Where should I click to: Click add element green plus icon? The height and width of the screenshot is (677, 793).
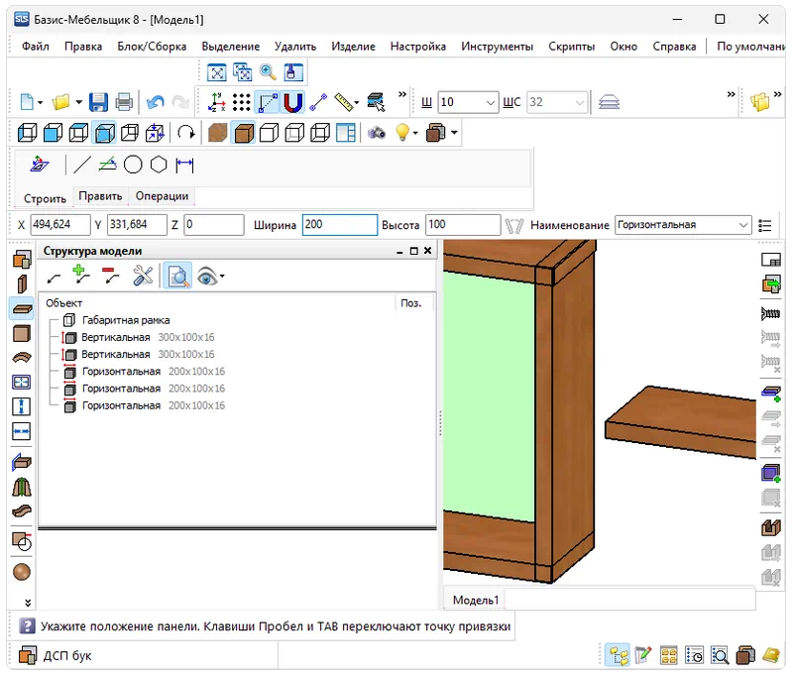(x=81, y=275)
